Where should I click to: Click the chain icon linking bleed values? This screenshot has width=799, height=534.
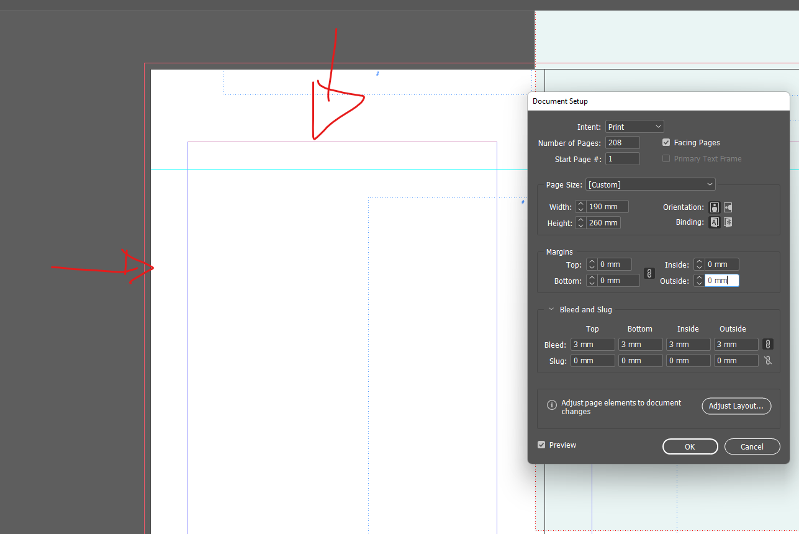coord(767,344)
